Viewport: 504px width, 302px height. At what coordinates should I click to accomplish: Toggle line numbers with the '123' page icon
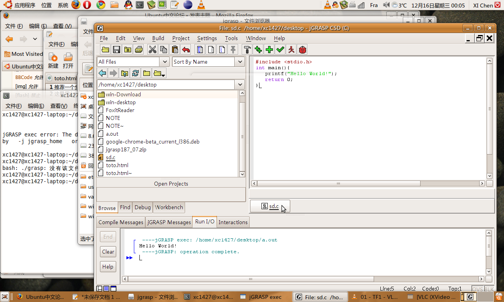point(222,50)
